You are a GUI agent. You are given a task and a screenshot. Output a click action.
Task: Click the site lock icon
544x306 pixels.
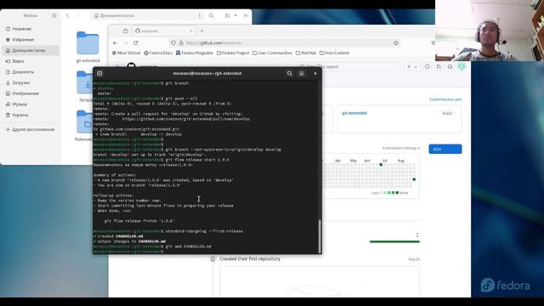[181, 42]
